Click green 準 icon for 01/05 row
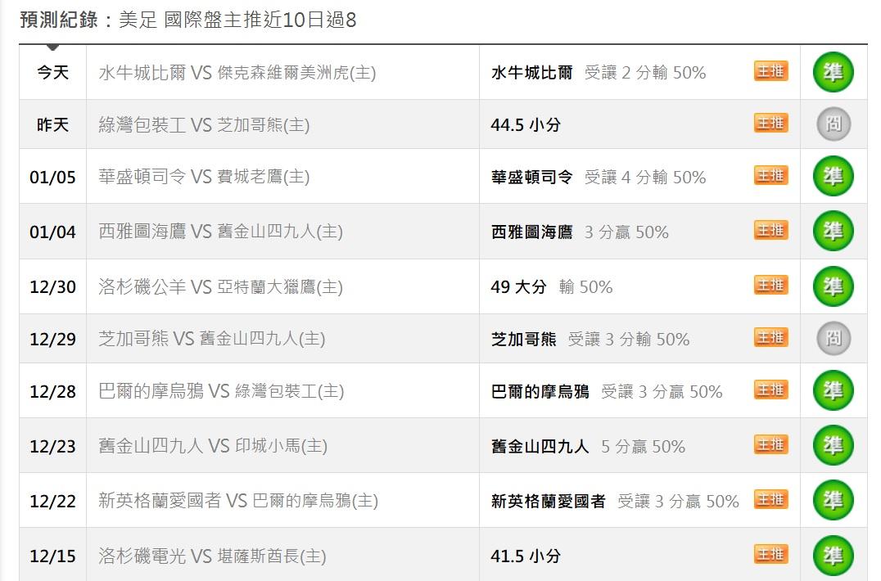This screenshot has width=881, height=581. [x=833, y=177]
